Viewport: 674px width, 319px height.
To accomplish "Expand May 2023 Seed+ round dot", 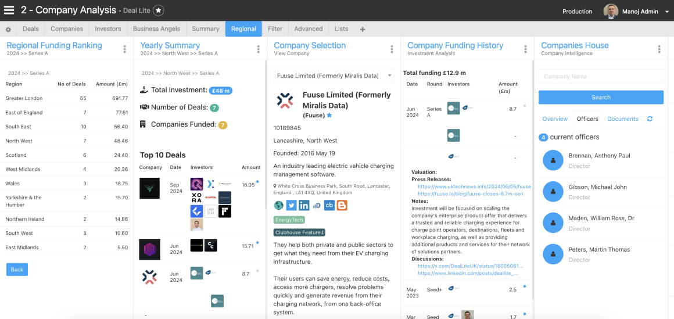I will pyautogui.click(x=525, y=286).
